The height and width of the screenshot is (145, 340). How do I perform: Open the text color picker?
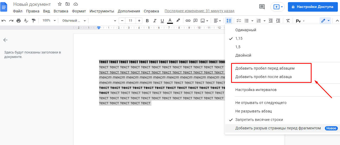click(170, 21)
